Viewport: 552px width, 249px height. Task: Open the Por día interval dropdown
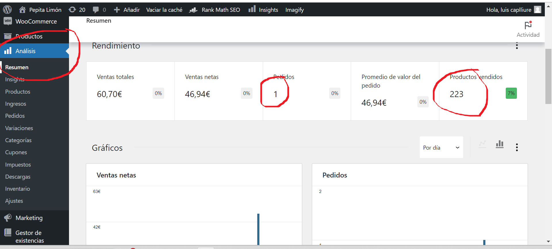click(441, 147)
